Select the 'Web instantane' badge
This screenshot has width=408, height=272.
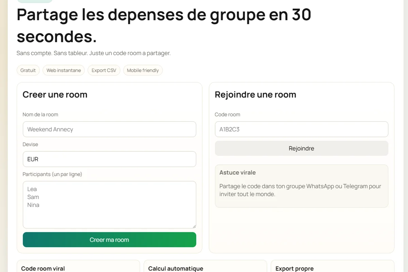pos(64,70)
